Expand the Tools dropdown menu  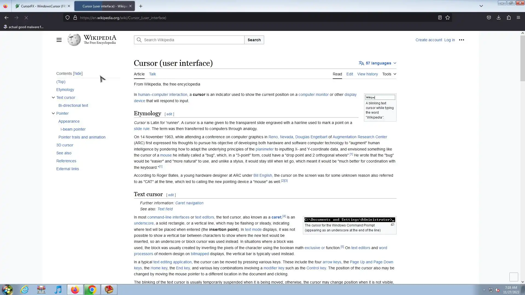point(389,74)
